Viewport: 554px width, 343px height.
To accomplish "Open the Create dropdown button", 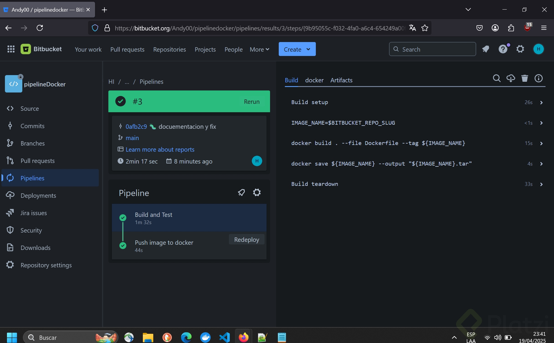I will (x=297, y=49).
